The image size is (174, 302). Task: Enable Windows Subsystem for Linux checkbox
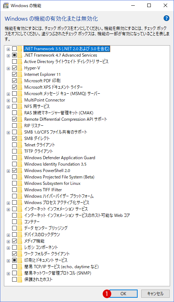[x=14, y=183]
